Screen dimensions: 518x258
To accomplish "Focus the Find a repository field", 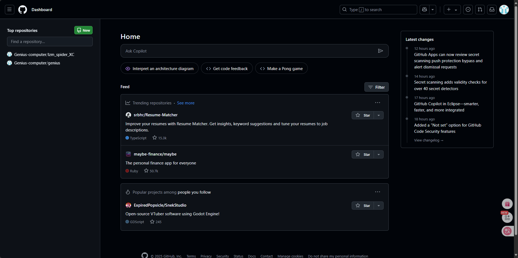I will (50, 42).
